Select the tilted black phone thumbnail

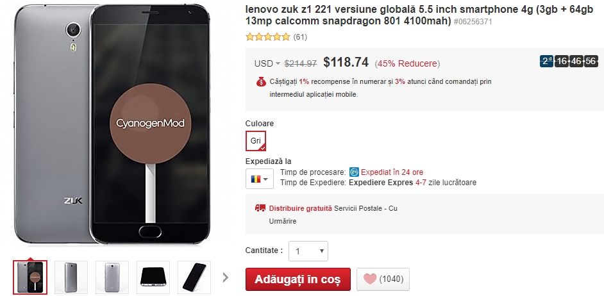click(x=194, y=277)
